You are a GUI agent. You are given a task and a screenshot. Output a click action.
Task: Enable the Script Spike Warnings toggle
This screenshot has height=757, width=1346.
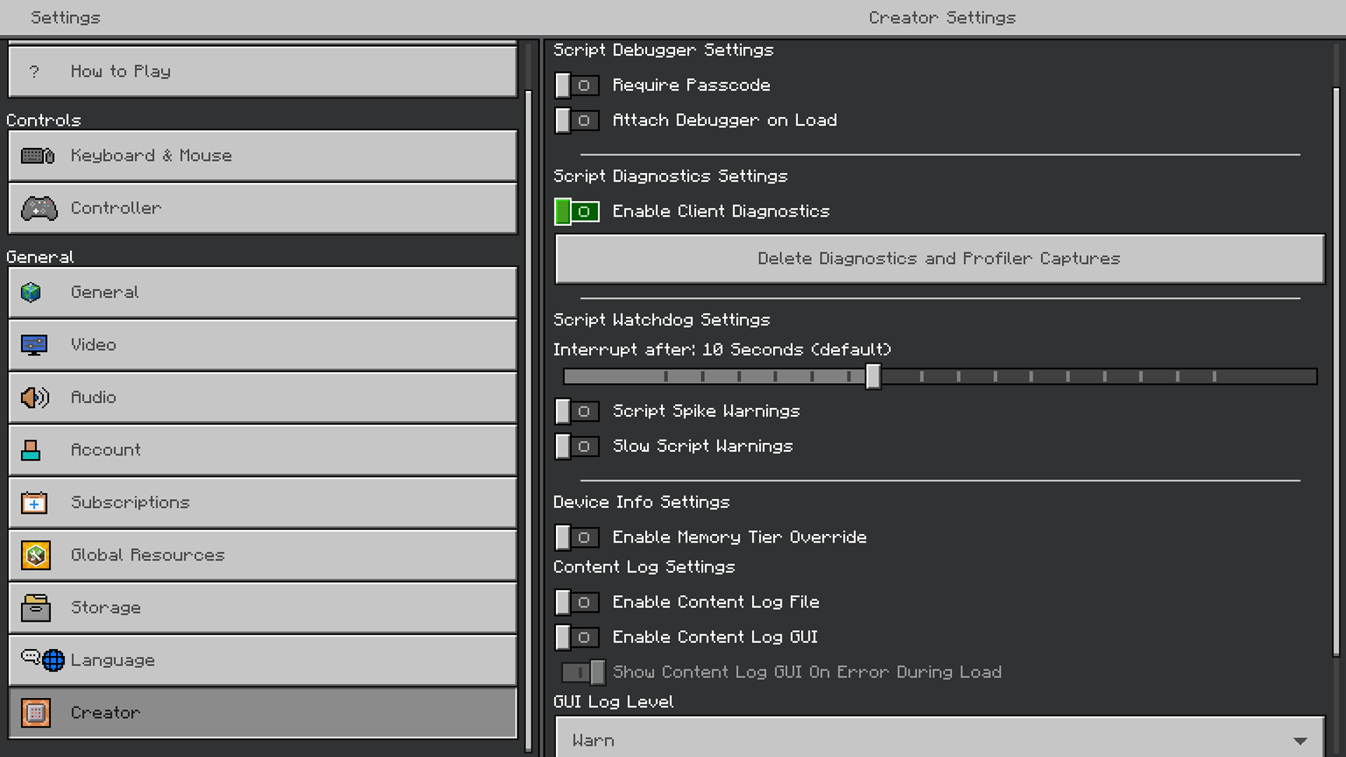[576, 411]
